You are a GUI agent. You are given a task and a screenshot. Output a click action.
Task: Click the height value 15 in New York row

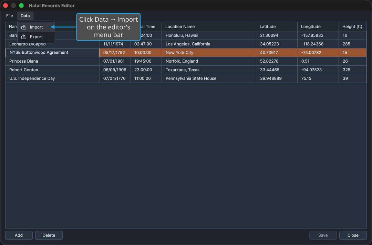pyautogui.click(x=353, y=53)
